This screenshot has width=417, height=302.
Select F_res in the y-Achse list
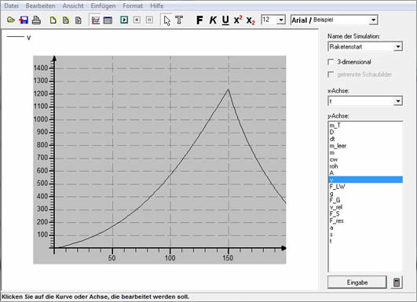(x=366, y=221)
